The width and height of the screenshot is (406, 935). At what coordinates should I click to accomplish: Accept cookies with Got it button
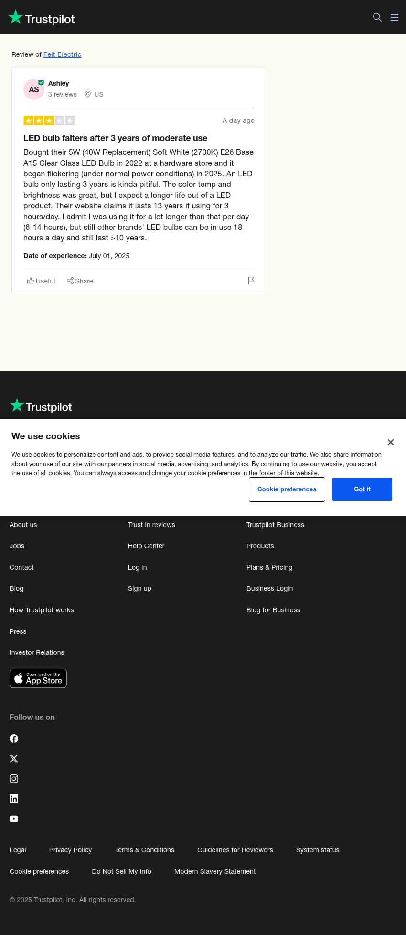[x=362, y=489]
